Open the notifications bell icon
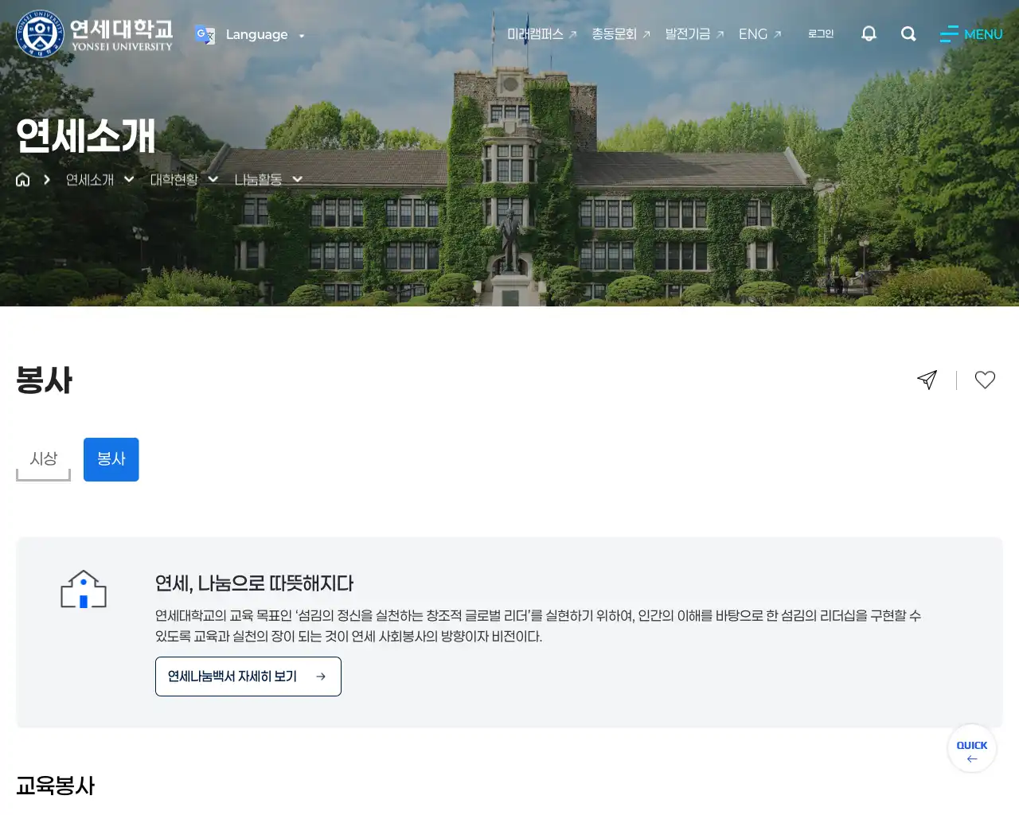This screenshot has width=1019, height=815. 869,33
